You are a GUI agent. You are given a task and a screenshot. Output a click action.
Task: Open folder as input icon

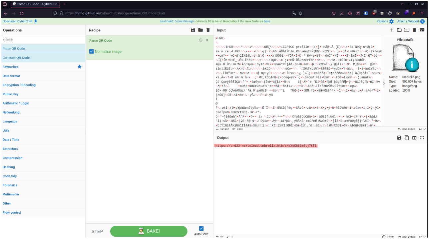pyautogui.click(x=399, y=30)
